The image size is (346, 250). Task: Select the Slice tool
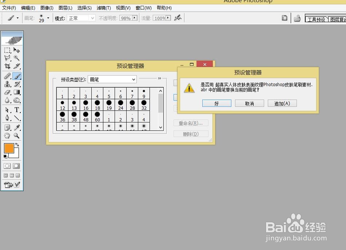tap(16, 66)
